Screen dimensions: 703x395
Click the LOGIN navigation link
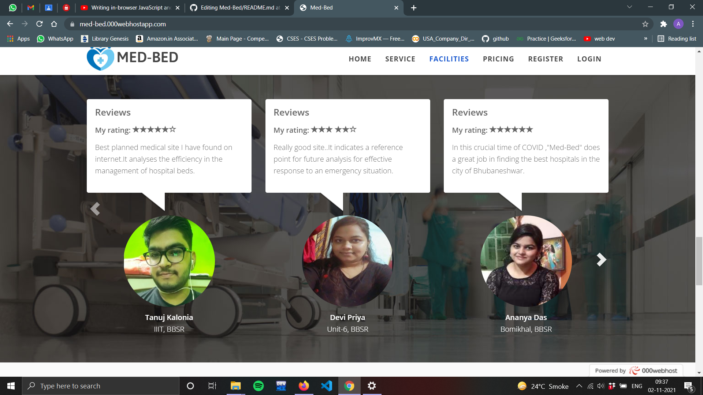tap(589, 59)
